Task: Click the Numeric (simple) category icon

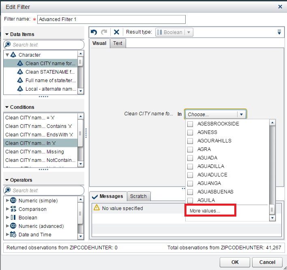Action: click(x=13, y=201)
